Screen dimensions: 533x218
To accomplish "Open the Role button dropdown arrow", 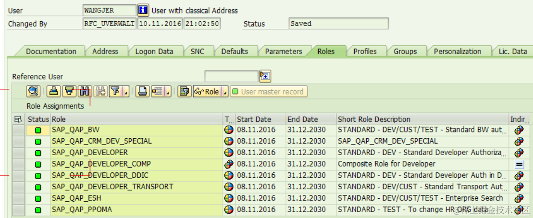I will 225,92.
